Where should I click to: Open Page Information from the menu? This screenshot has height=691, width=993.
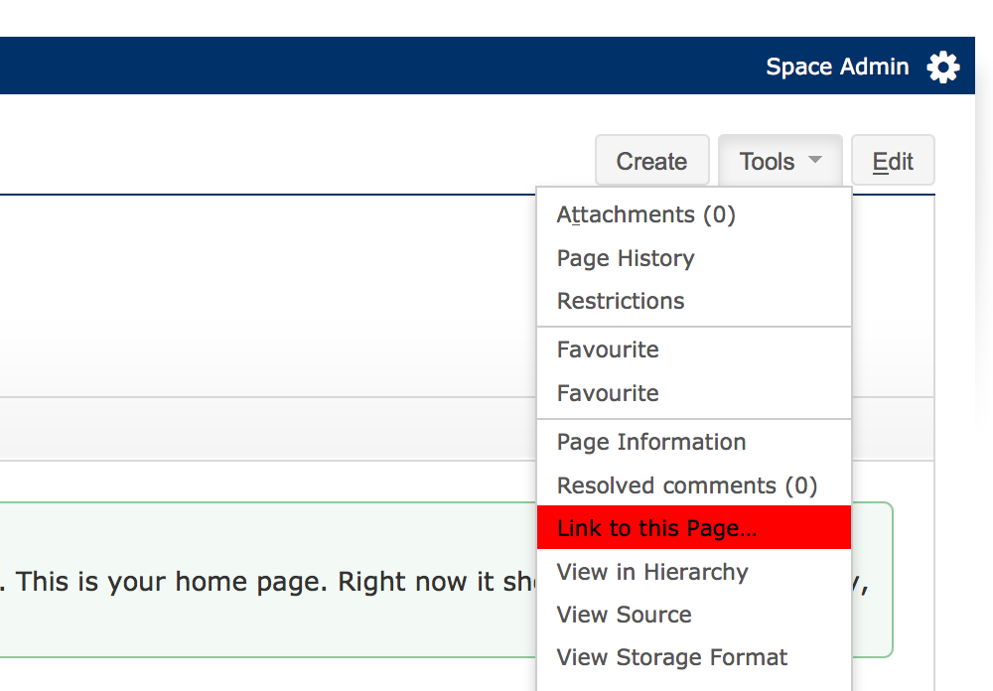(x=651, y=442)
